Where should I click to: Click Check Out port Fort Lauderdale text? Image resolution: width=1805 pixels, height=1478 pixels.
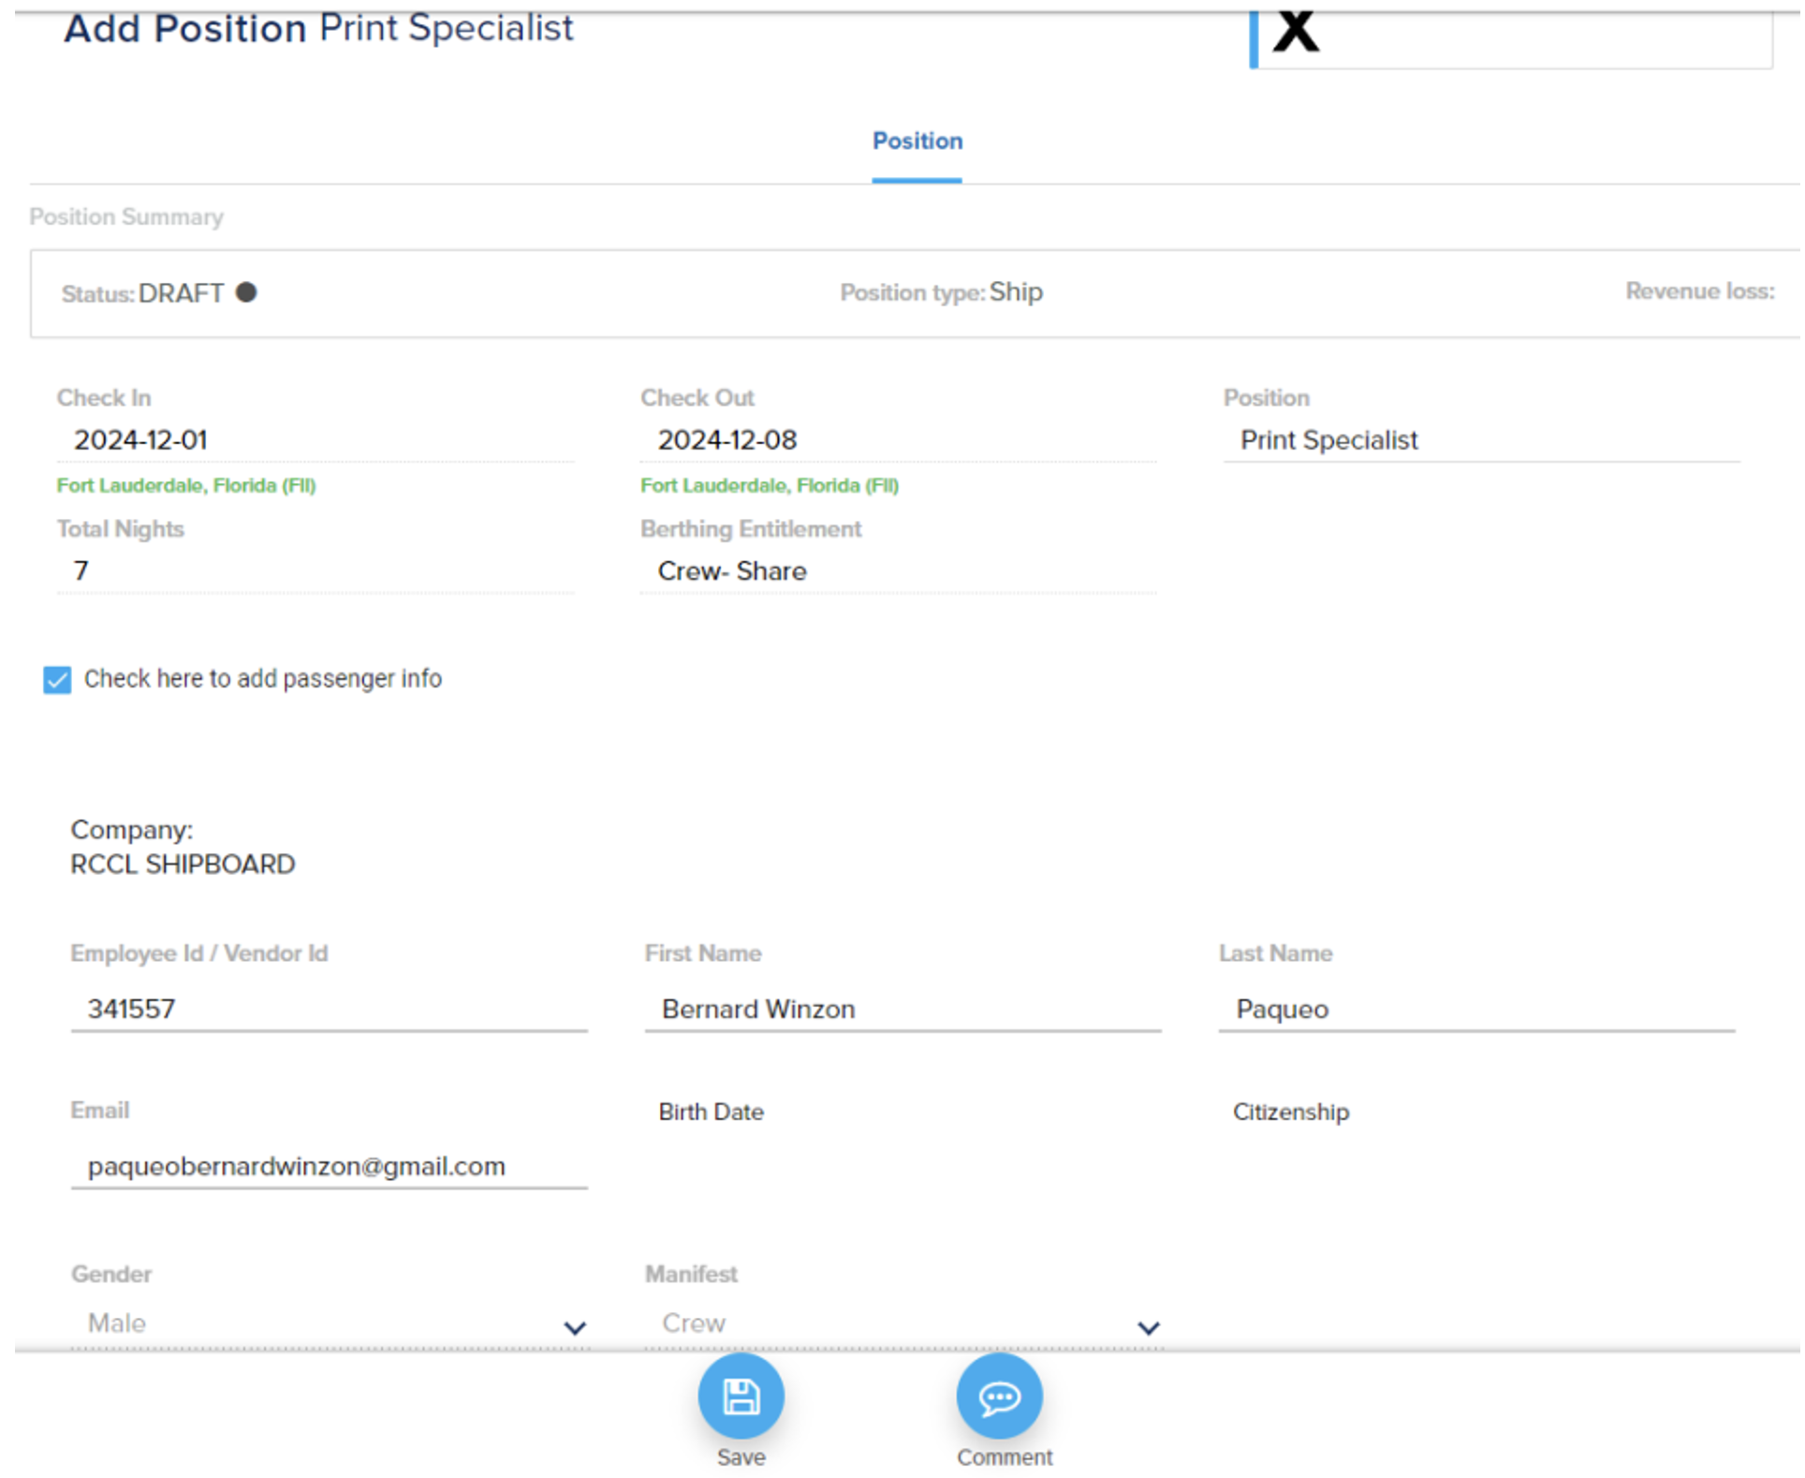[770, 485]
